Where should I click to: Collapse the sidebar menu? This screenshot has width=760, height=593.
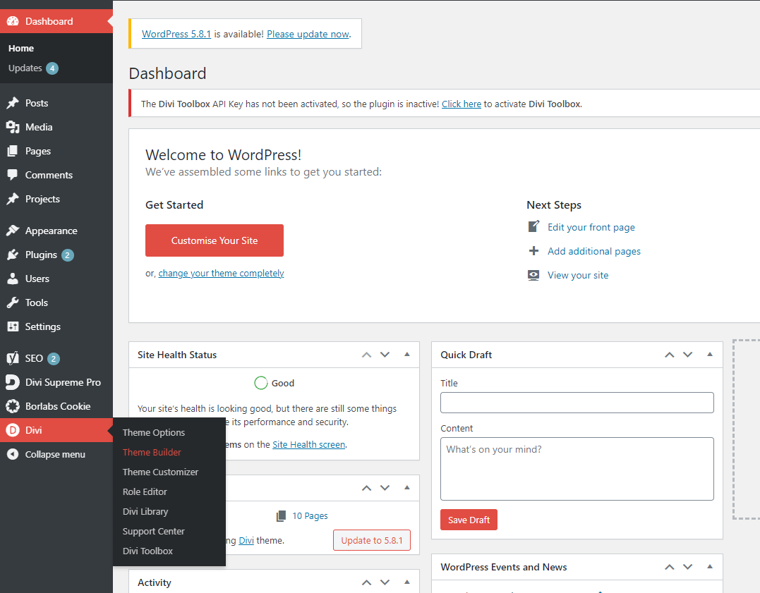pyautogui.click(x=47, y=454)
